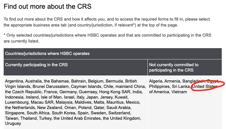Click the red-circled "United States" text
The width and height of the screenshot is (226, 129).
click(205, 86)
